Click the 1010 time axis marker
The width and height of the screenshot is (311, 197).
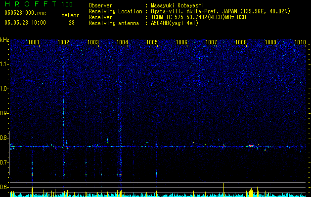pyautogui.click(x=300, y=42)
